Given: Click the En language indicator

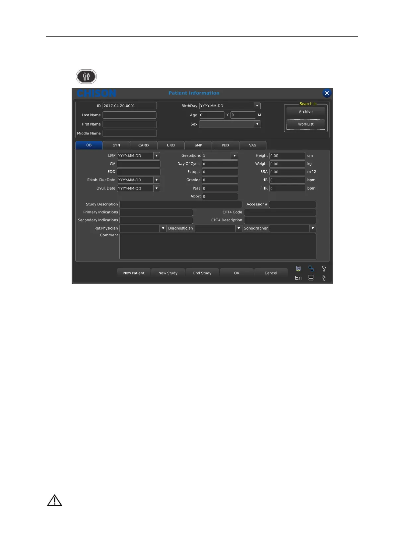Looking at the screenshot, I should (298, 278).
